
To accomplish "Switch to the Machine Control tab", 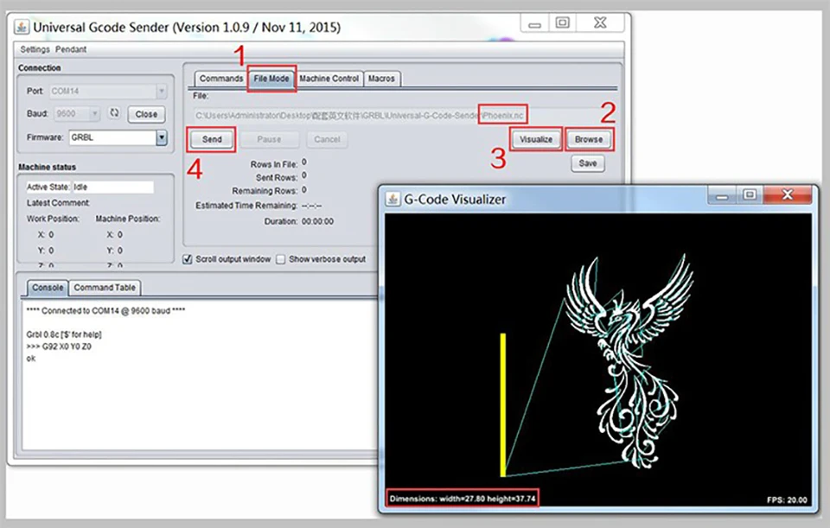I will tap(329, 79).
